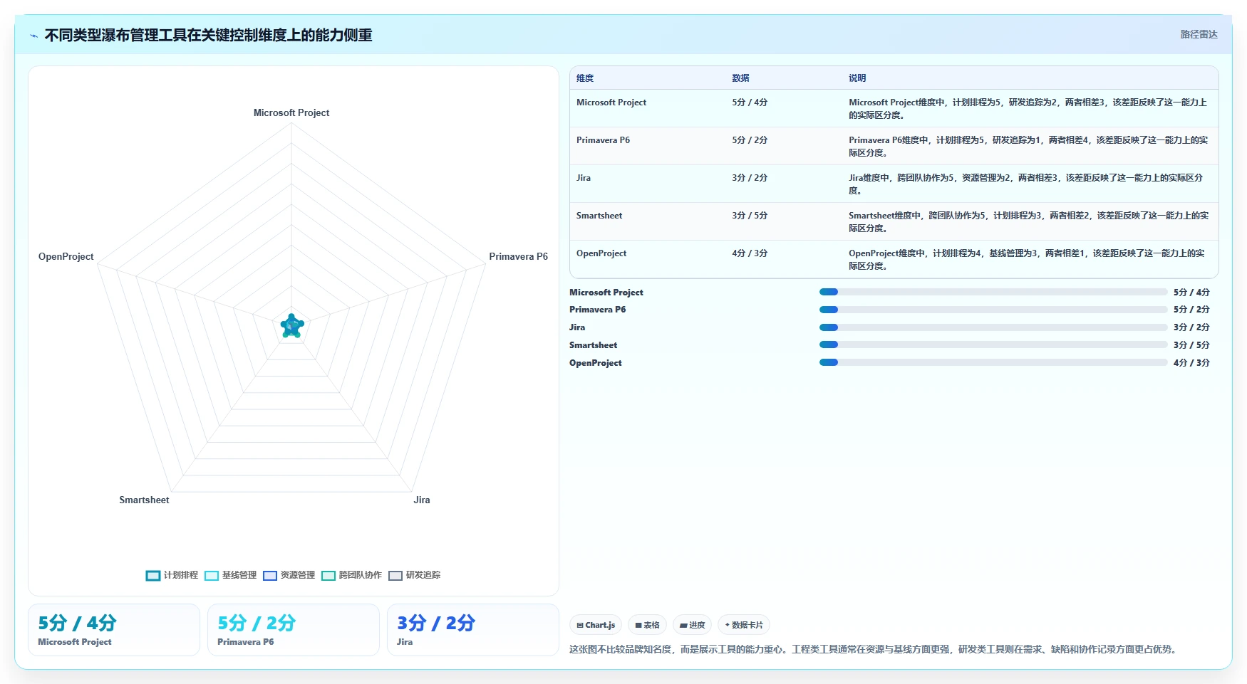Click the Chart.js tag

596,625
